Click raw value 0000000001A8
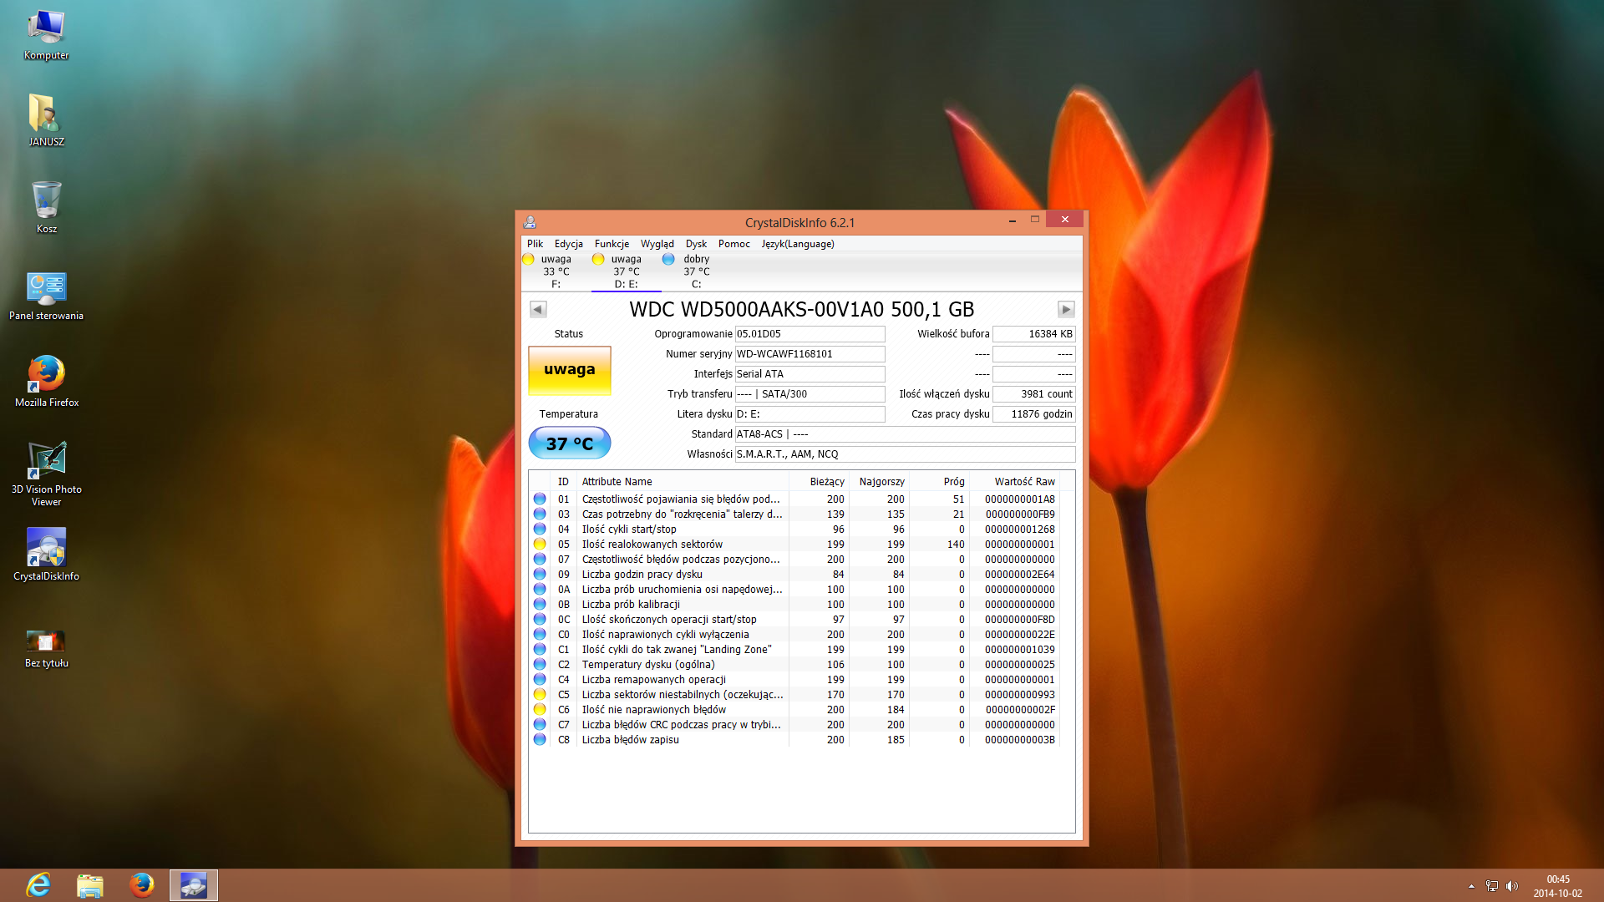1604x902 pixels. coord(1019,499)
